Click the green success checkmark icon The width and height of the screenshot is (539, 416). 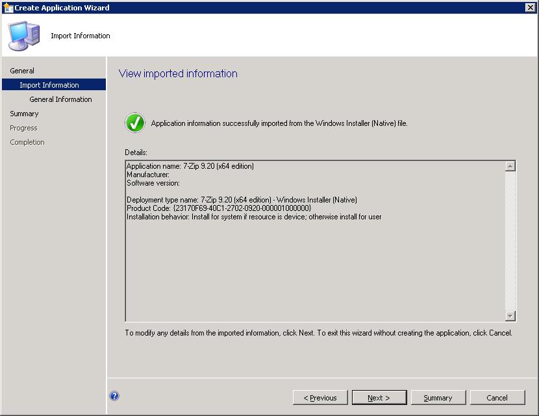point(135,123)
